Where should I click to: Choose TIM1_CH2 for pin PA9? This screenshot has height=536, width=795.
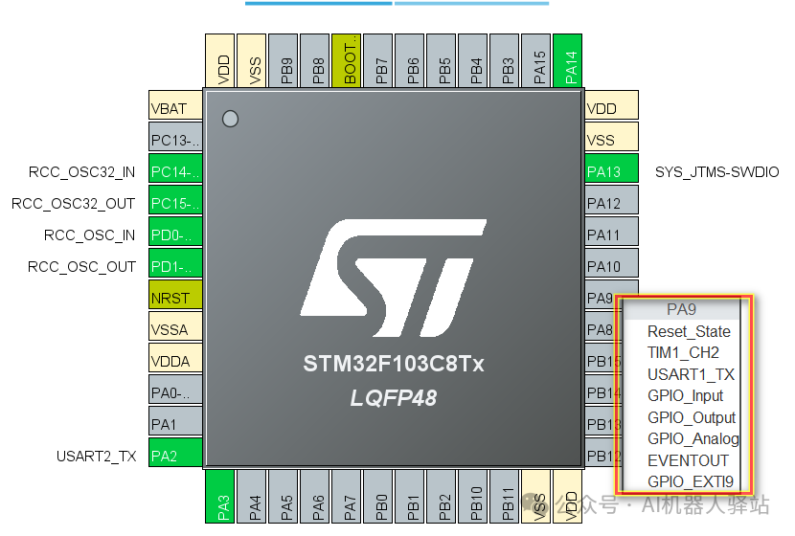(x=683, y=352)
